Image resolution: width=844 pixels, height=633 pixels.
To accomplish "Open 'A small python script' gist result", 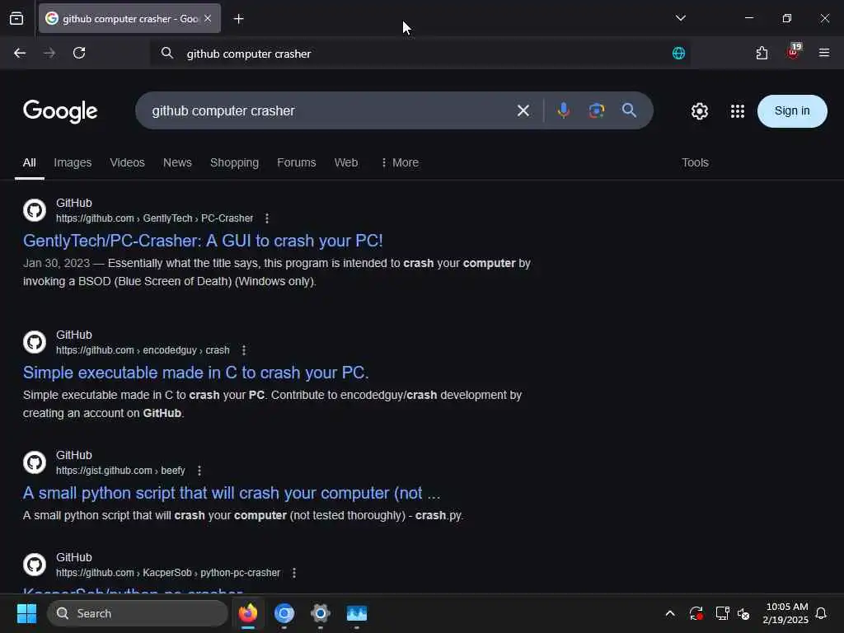I will click(232, 493).
